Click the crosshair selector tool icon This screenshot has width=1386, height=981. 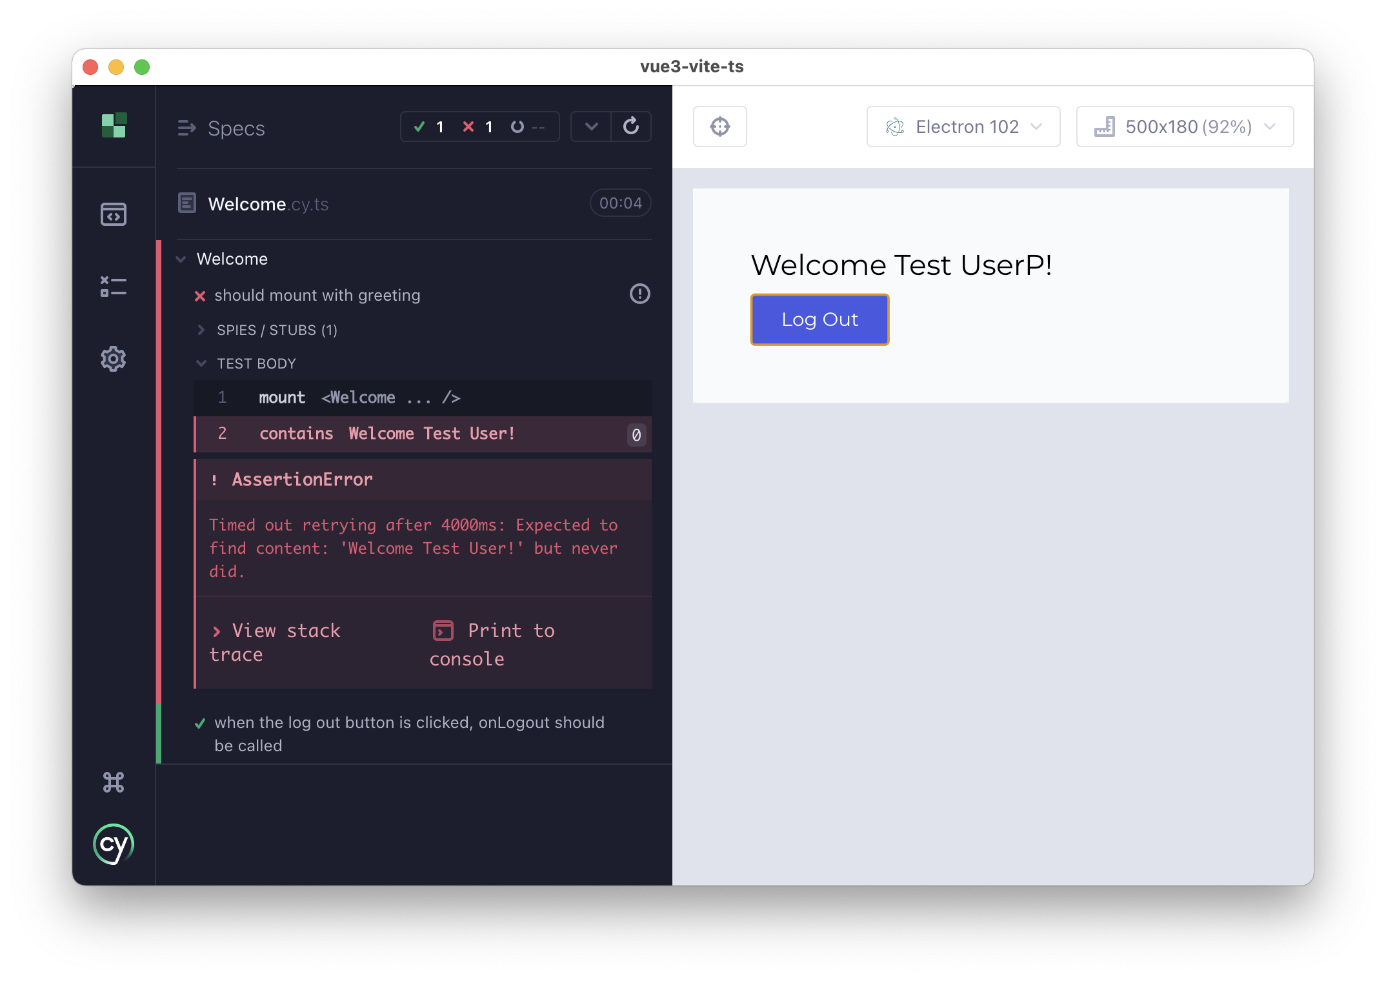pyautogui.click(x=721, y=126)
